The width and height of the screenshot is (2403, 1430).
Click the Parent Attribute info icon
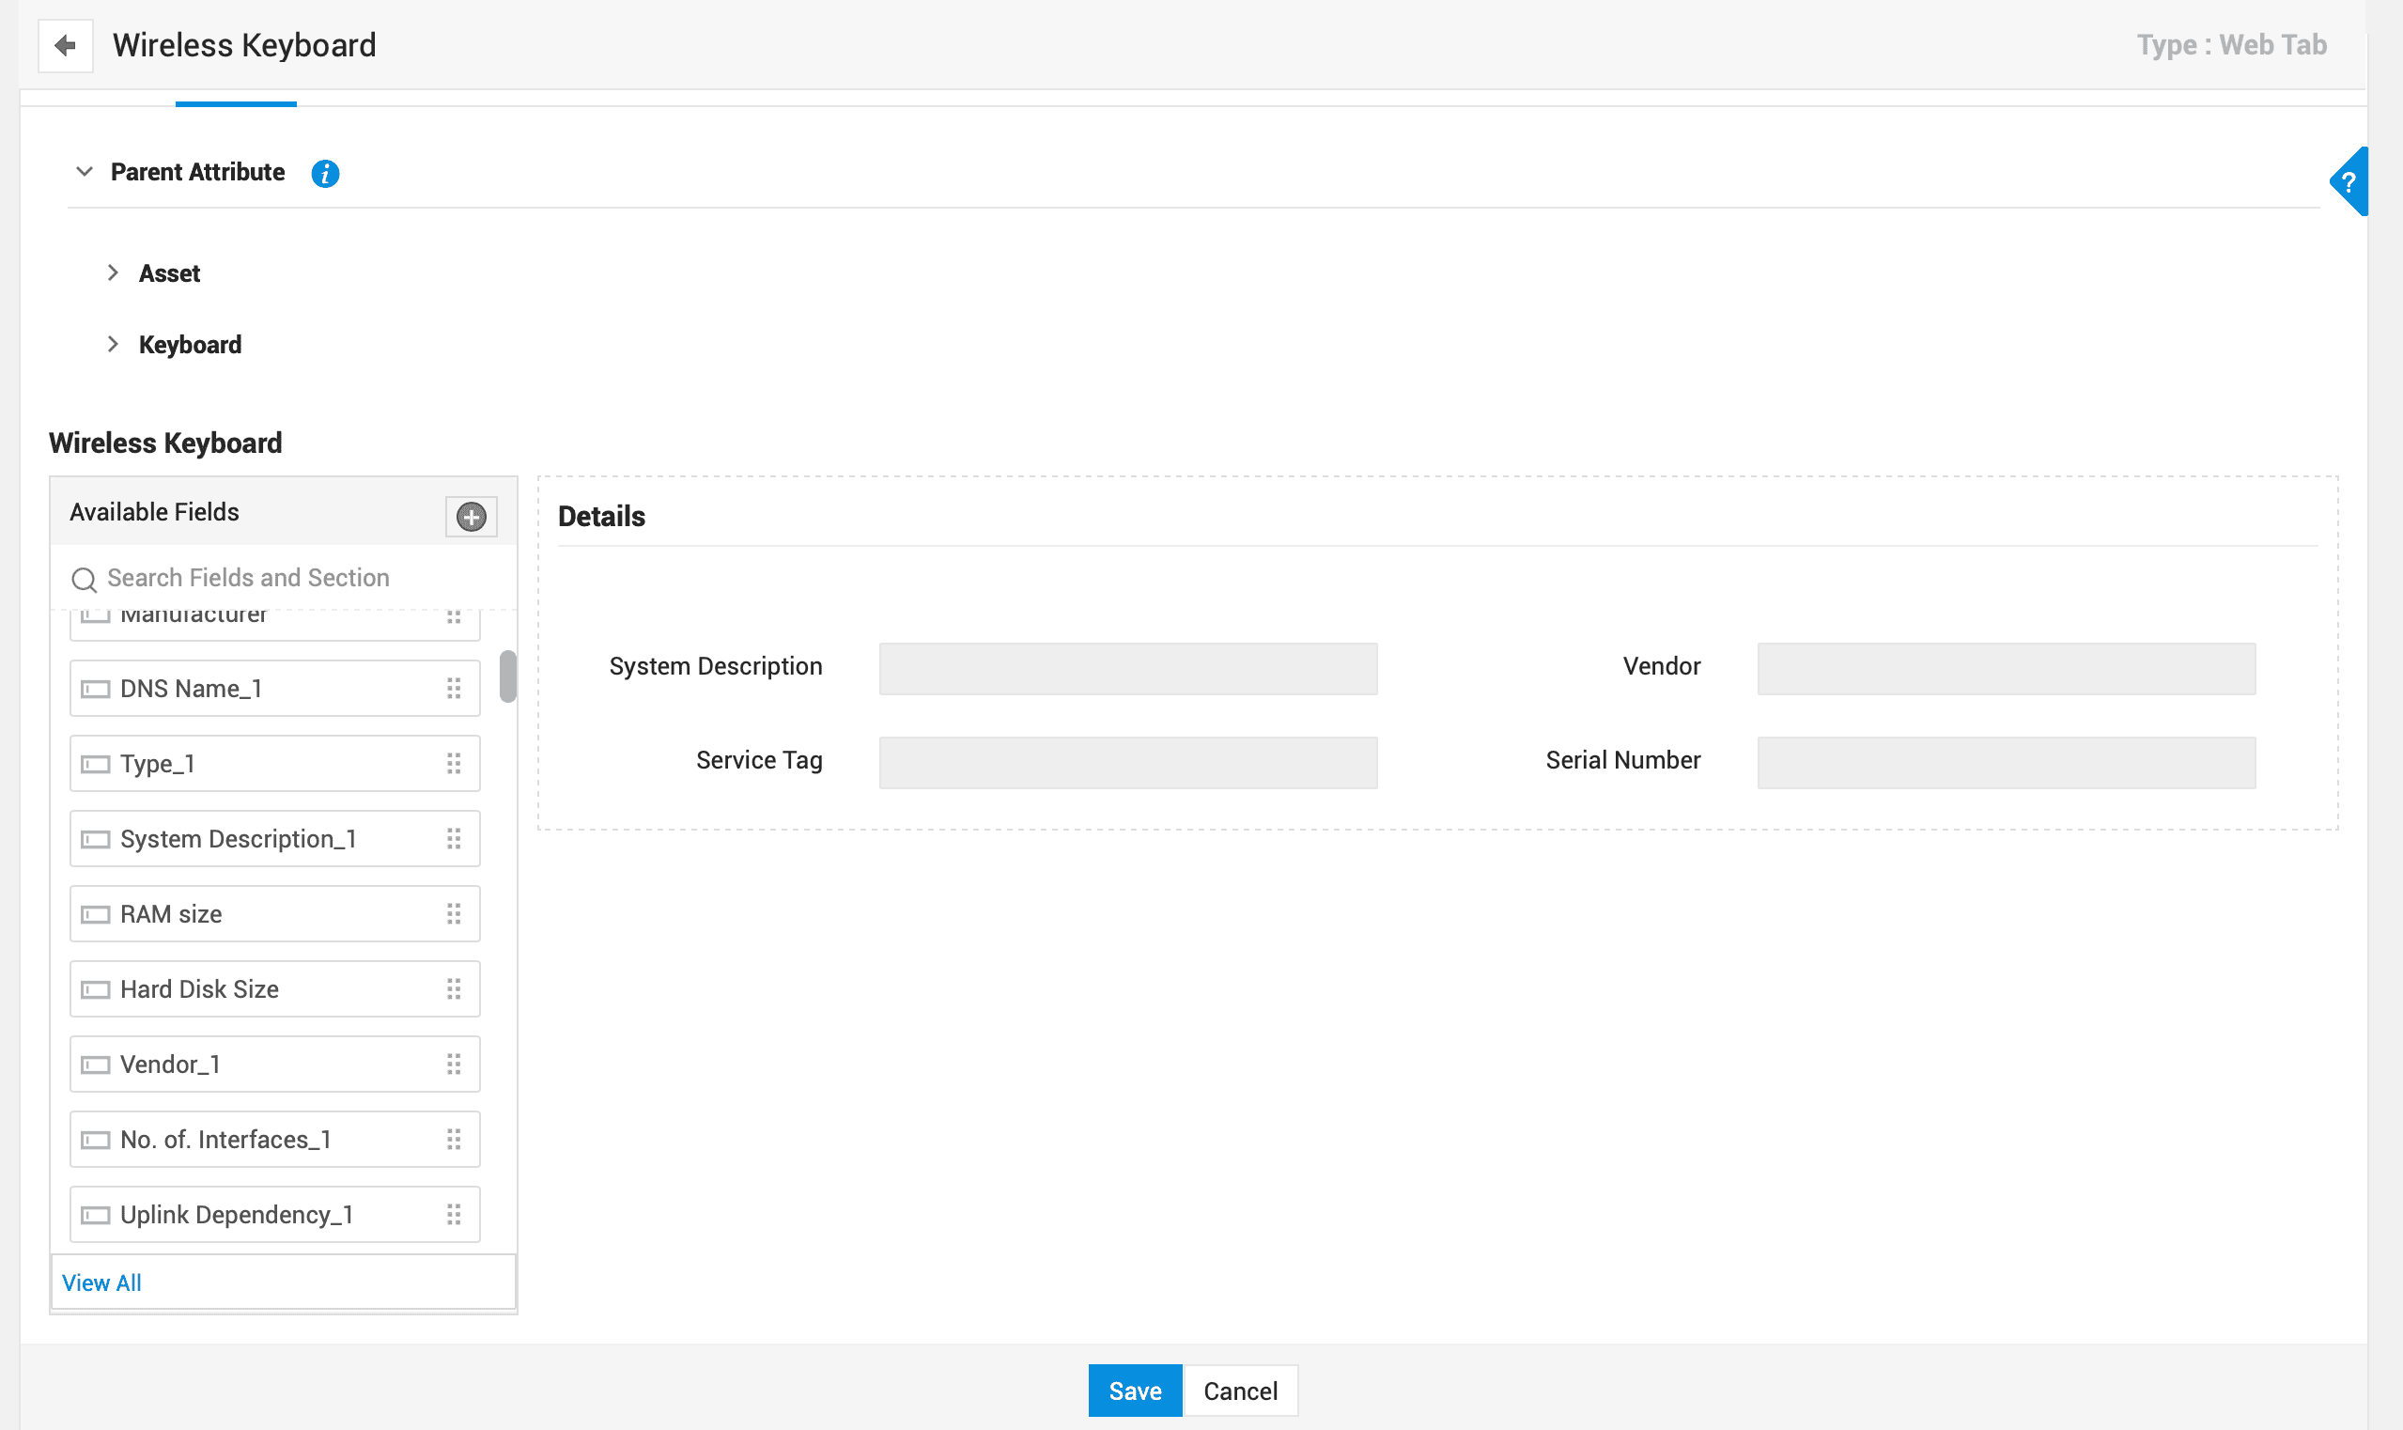[325, 174]
